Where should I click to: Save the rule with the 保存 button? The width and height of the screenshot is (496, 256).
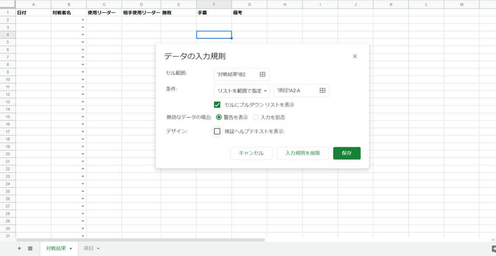click(347, 153)
